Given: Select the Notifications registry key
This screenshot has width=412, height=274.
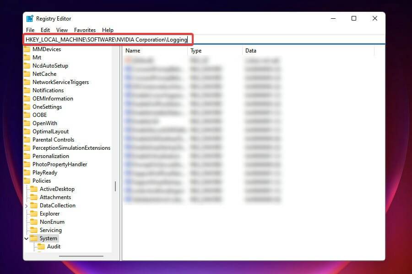Looking at the screenshot, I should click(x=47, y=90).
